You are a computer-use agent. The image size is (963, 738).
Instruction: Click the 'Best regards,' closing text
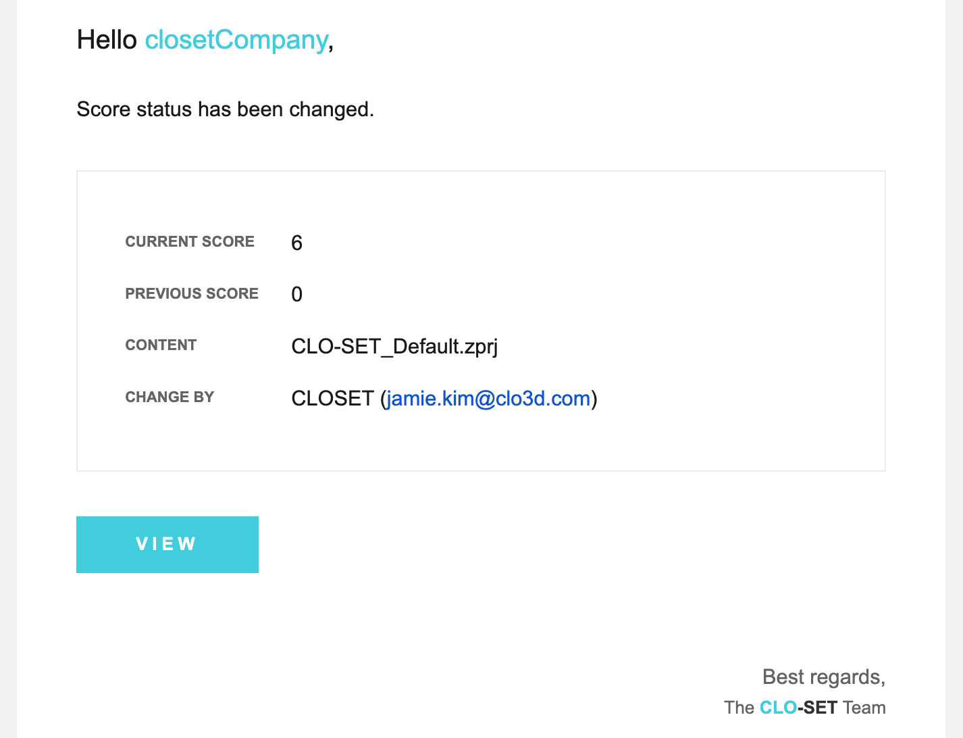click(824, 676)
